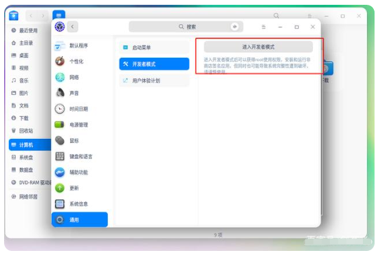The height and width of the screenshot is (253, 378).
Task: Click the 搜索 search field
Action: [186, 27]
